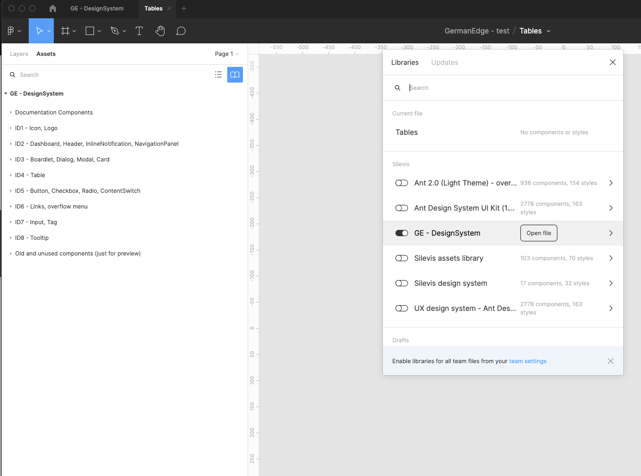Viewport: 641px width, 476px height.
Task: Open the Figma main menu
Action: (x=11, y=31)
